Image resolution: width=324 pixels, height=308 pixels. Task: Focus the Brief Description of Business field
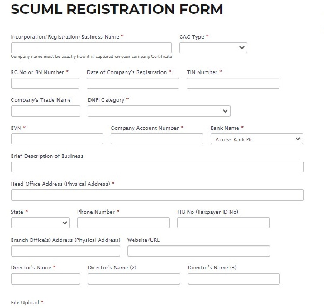coord(157,167)
